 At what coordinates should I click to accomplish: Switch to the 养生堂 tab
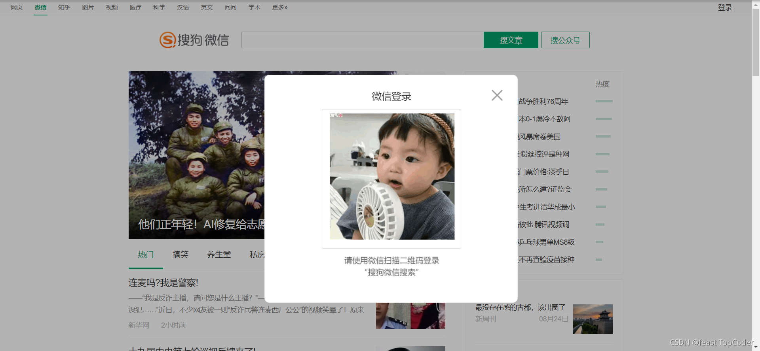coord(219,255)
